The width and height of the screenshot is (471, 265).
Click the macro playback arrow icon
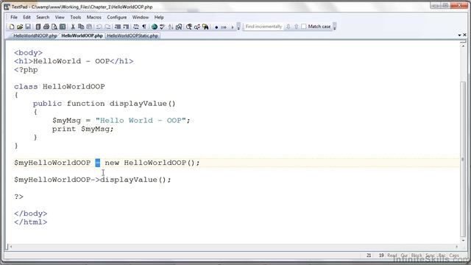click(x=233, y=27)
